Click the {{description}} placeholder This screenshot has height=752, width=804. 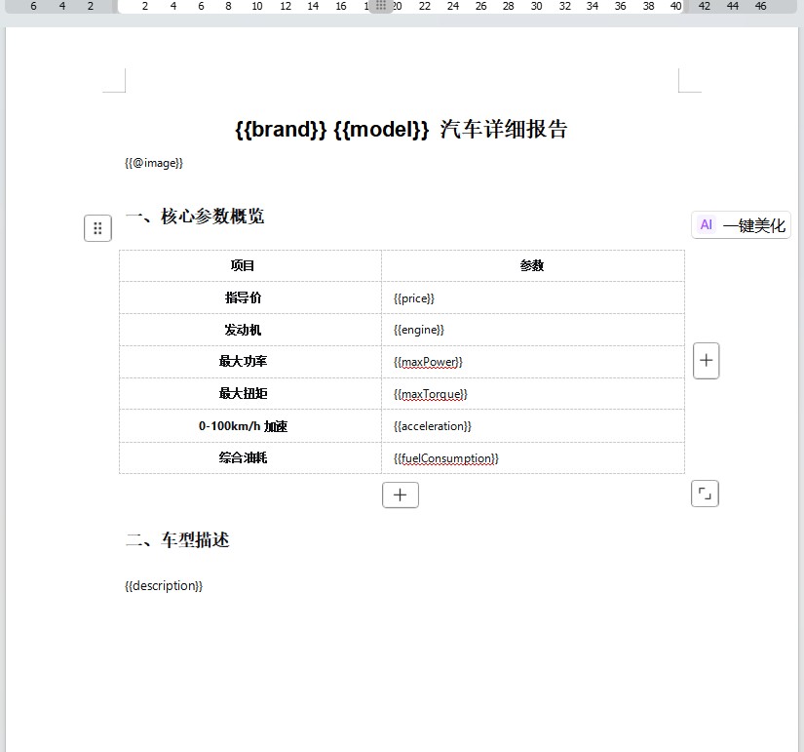[164, 585]
